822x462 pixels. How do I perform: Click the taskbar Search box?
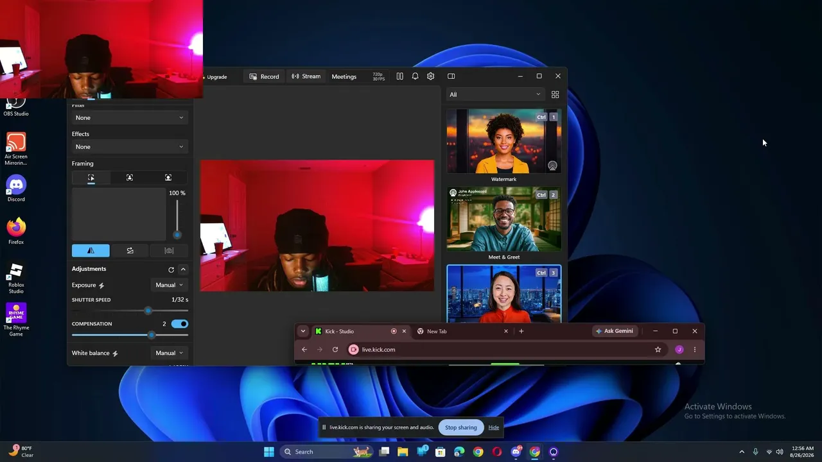pos(326,452)
